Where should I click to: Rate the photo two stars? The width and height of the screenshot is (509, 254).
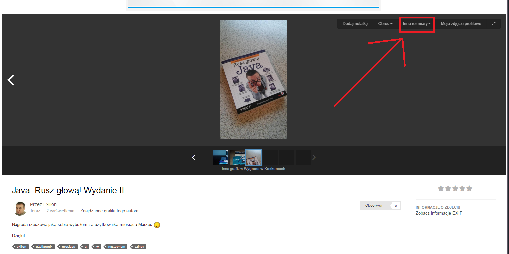click(x=448, y=189)
